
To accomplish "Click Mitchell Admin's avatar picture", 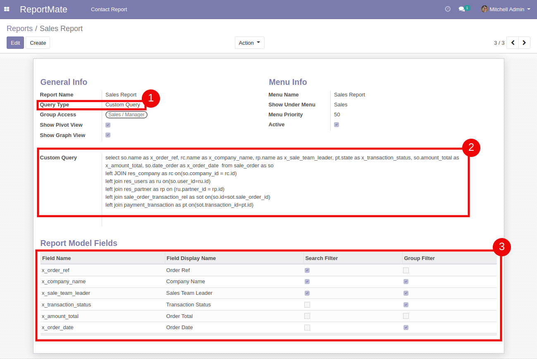I will coord(484,9).
